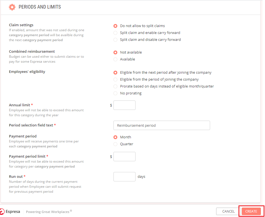Click the Period selection field text box
The image size is (265, 217).
tap(162, 125)
